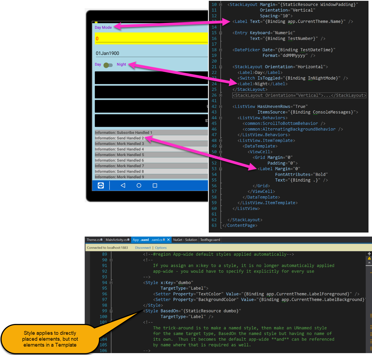The height and width of the screenshot is (355, 372).
Task: Click the Disconnect link
Action: pyautogui.click(x=143, y=248)
